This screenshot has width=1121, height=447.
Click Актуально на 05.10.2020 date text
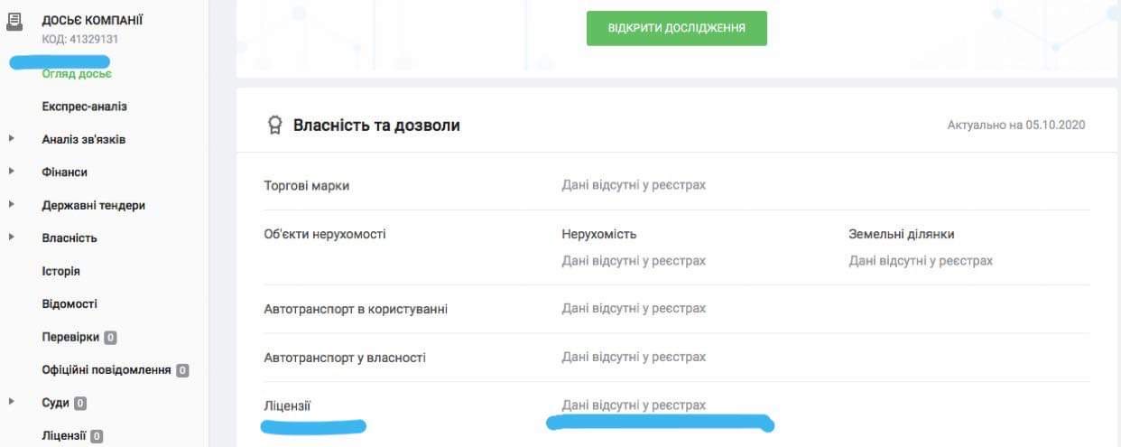click(1015, 126)
